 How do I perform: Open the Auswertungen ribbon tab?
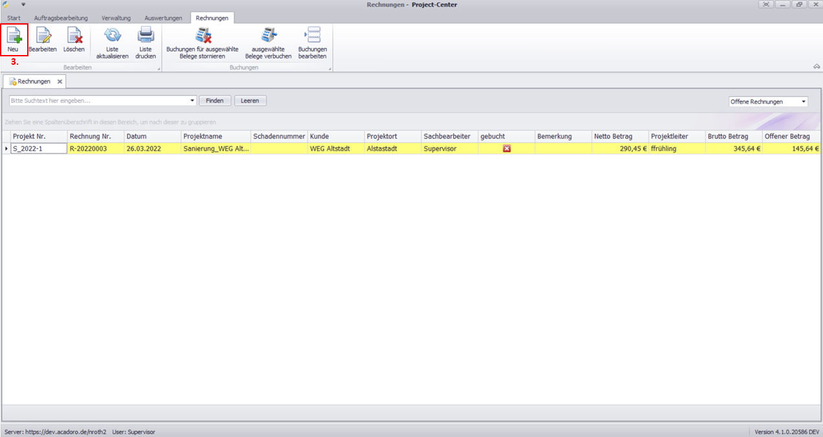(163, 18)
